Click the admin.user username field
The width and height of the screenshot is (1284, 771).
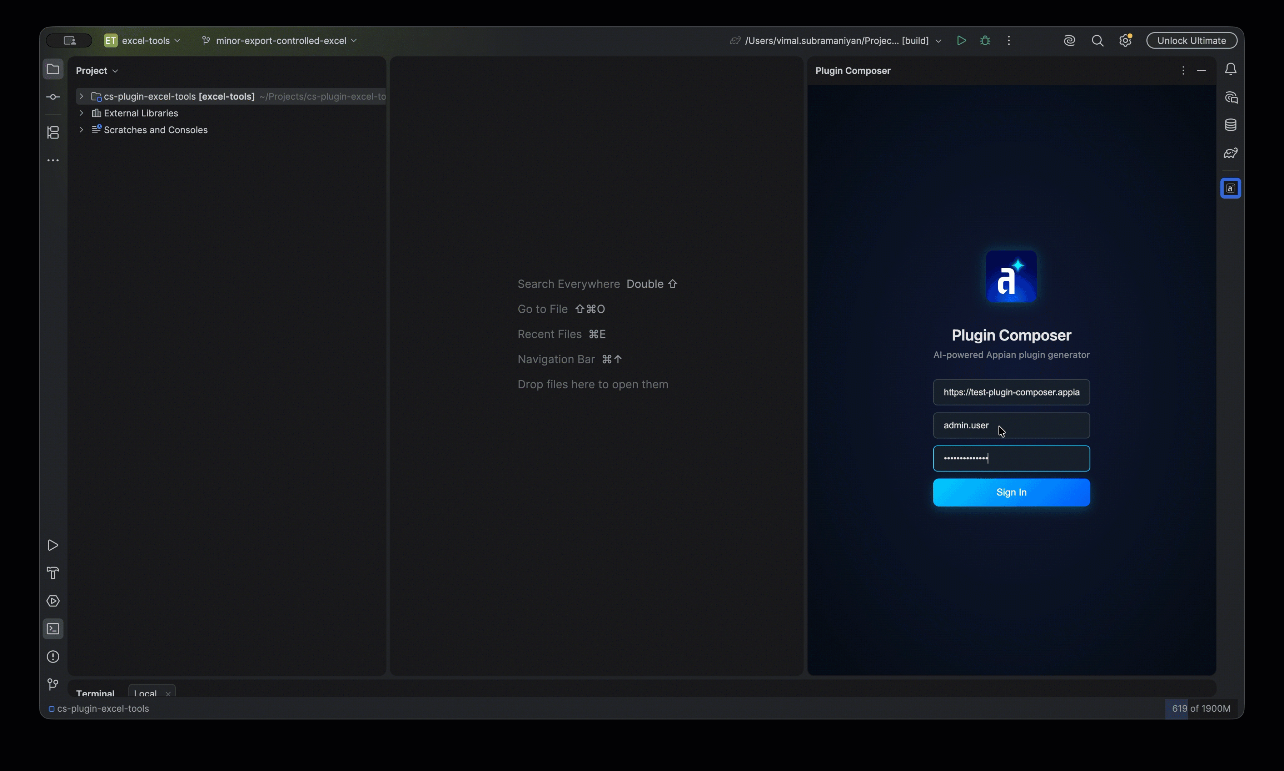pos(1011,425)
